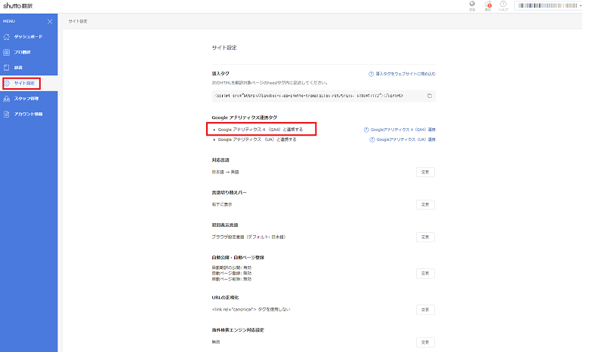The image size is (589, 352).
Task: Click the document icon beside アカウント情報
Action: pos(6,114)
